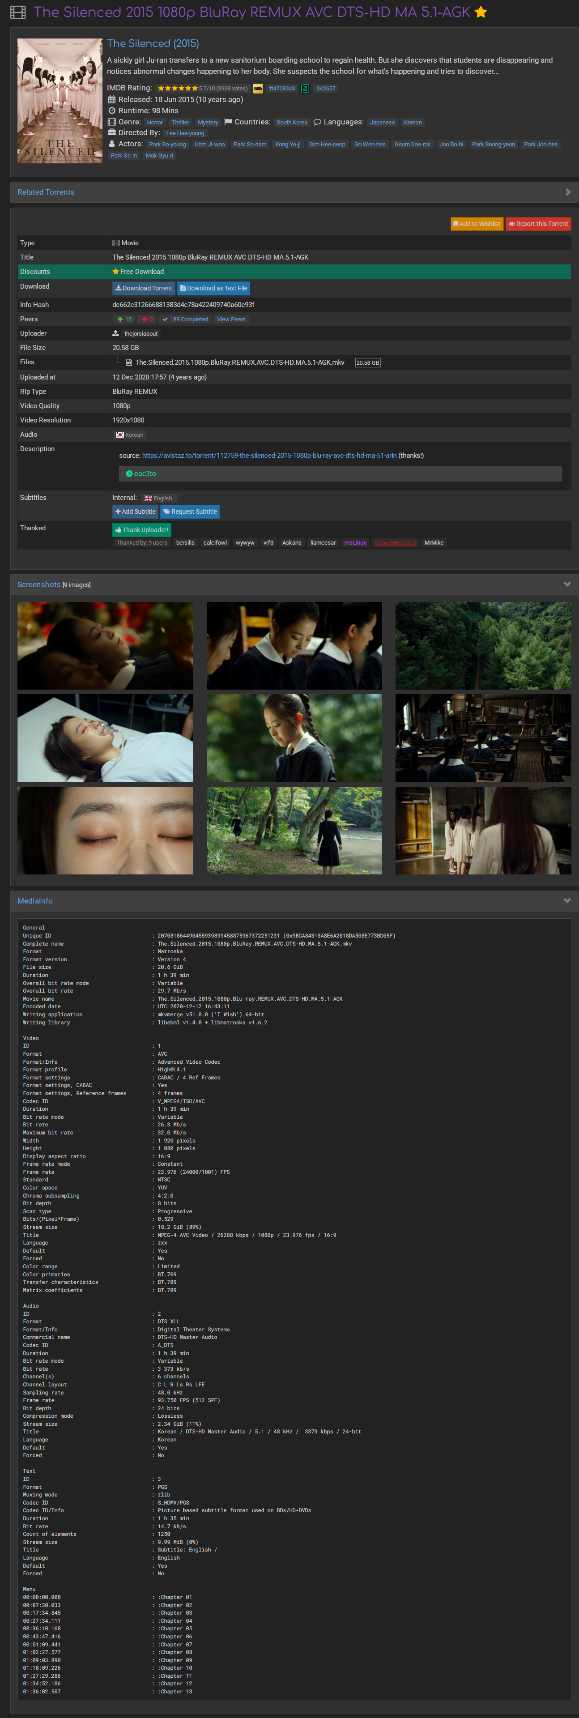Screen dimensions: 579x1718
Task: Click the Thank Uploader! button
Action: click(142, 530)
